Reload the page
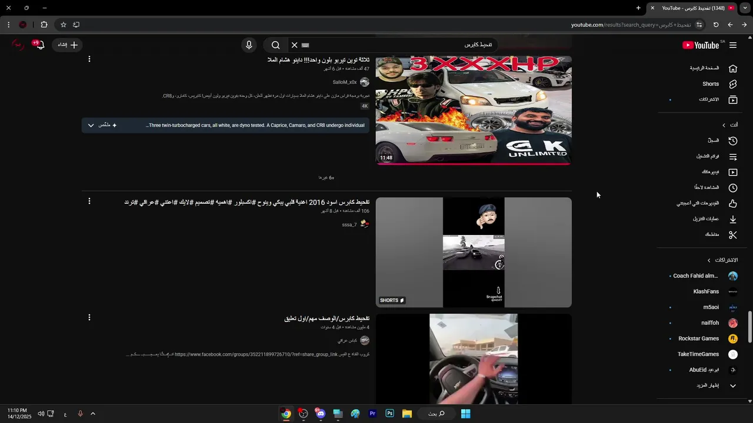The height and width of the screenshot is (423, 753). (x=716, y=25)
